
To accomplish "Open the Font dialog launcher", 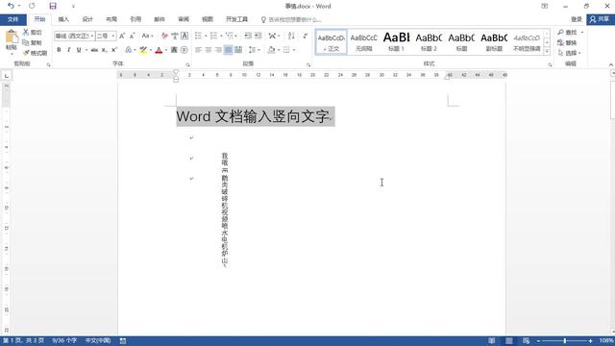I will pos(188,64).
